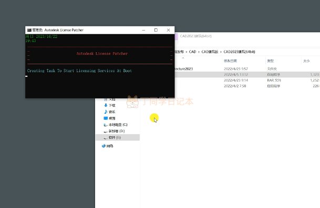Open the Network (网络) item in sidebar
320x208 pixels.
tap(107, 146)
